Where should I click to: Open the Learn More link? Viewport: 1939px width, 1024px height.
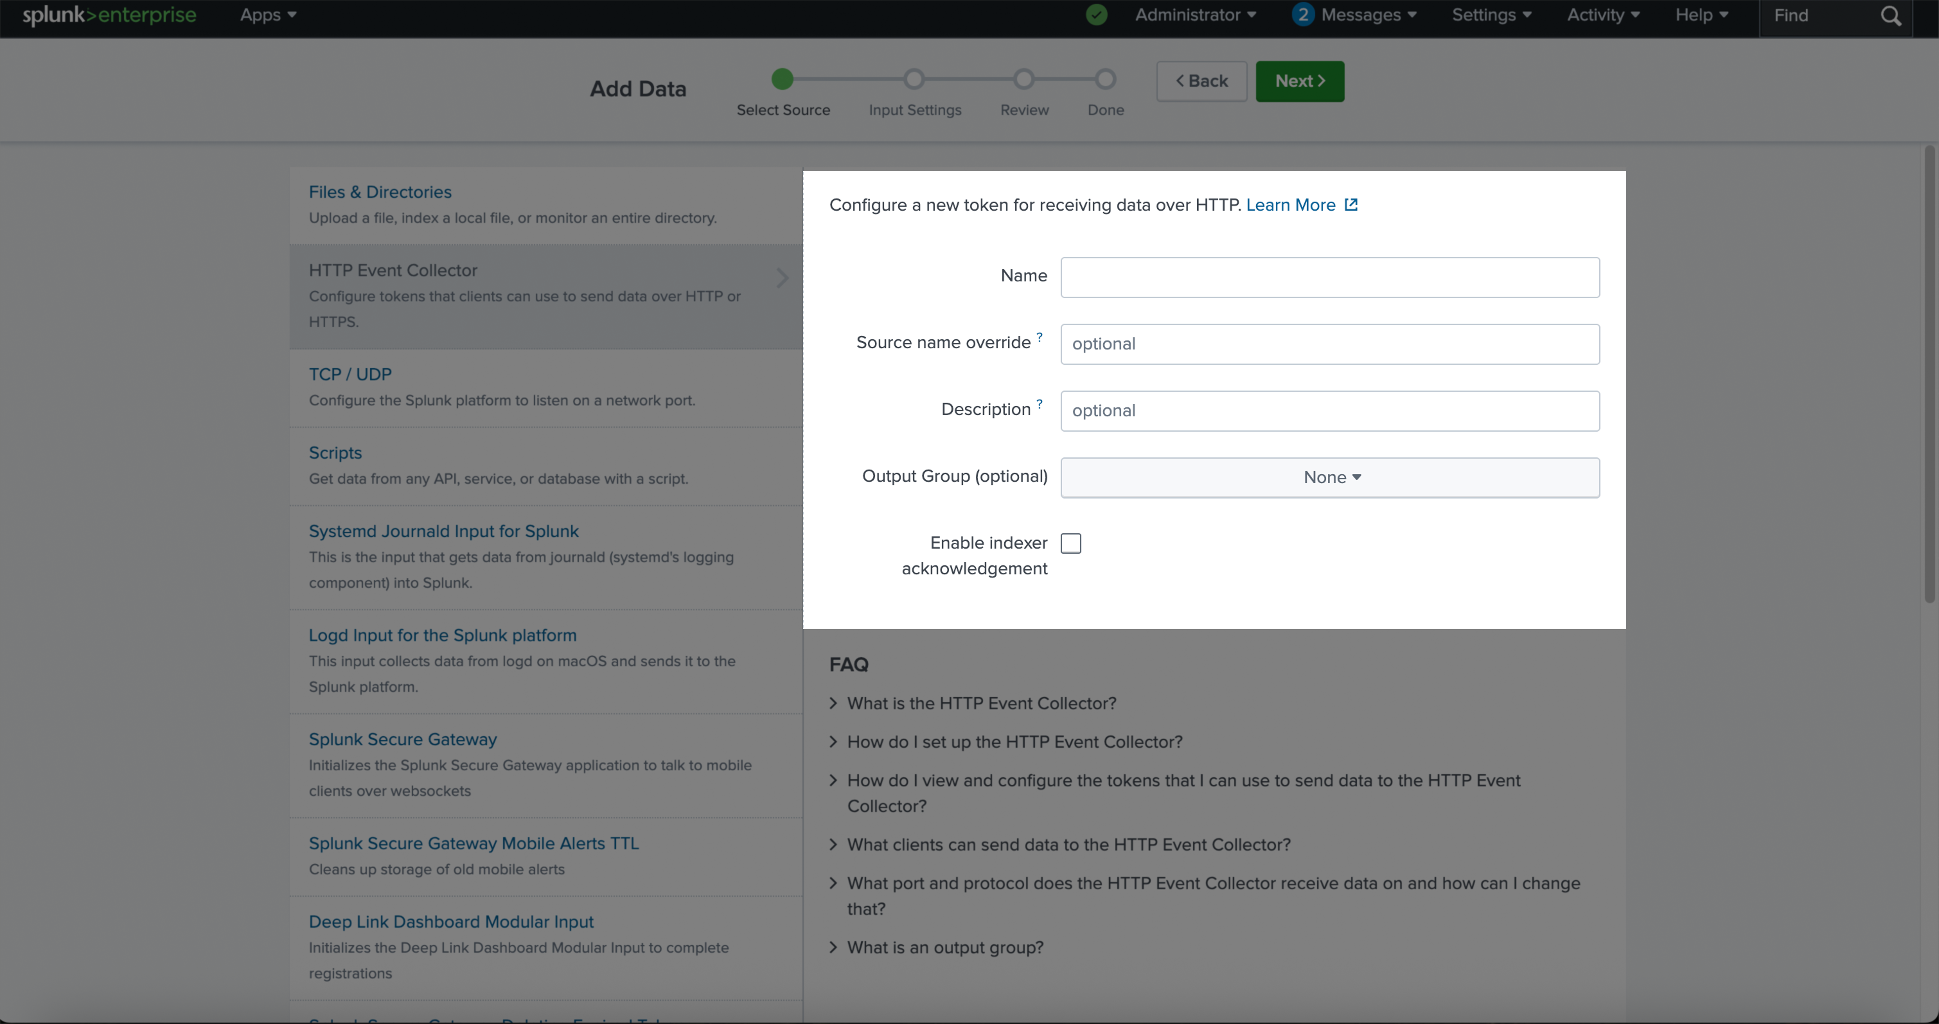1291,205
